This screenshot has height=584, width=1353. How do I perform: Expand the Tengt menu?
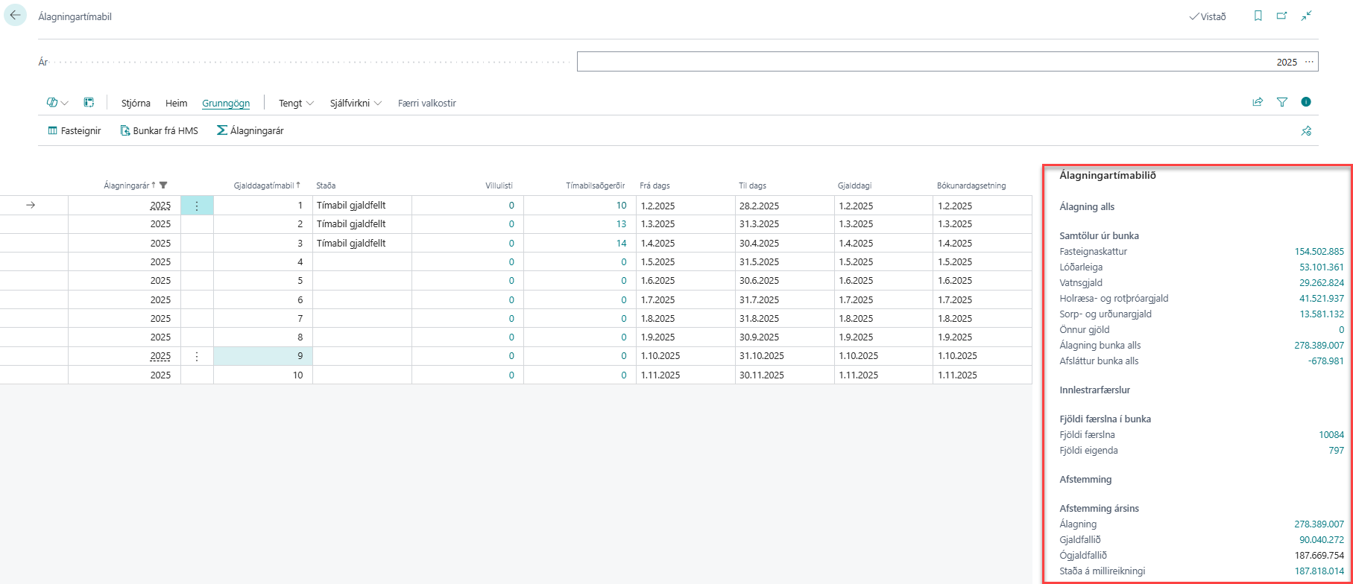296,104
